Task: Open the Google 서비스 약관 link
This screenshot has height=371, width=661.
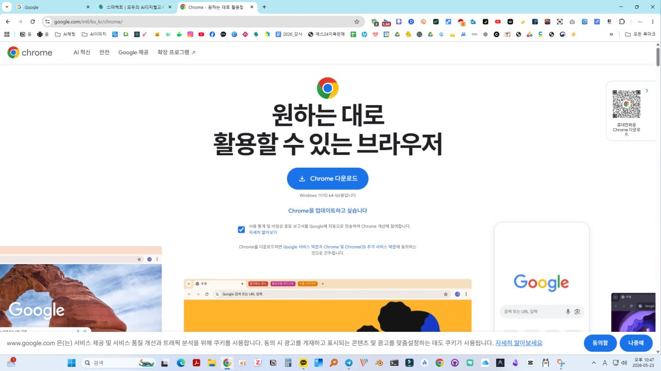Action: [301, 247]
